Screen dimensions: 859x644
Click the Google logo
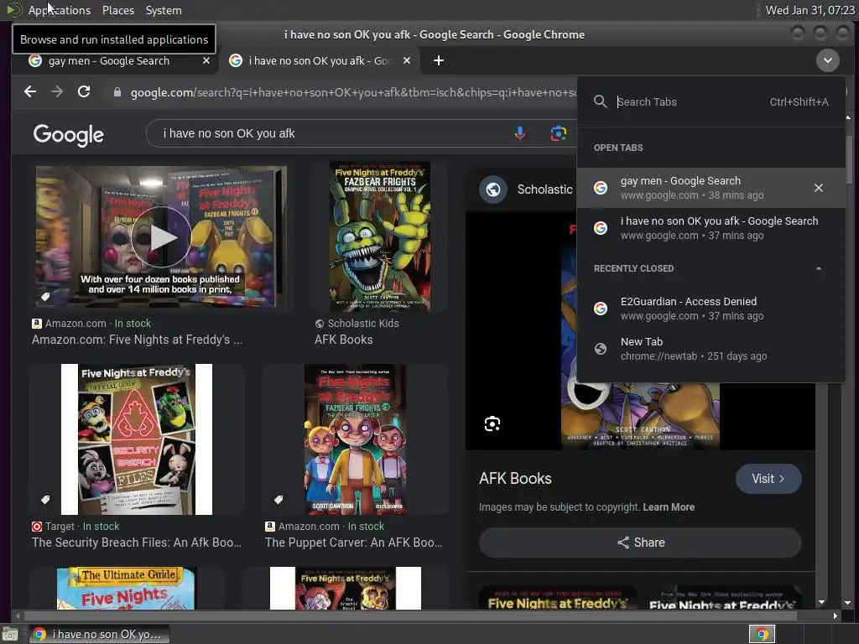click(69, 135)
